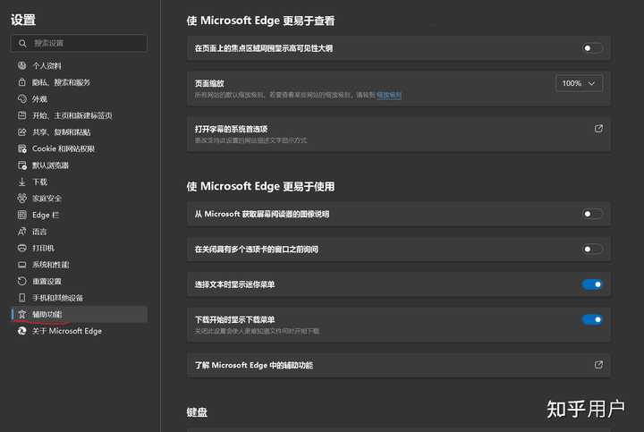Open 语言 via its language icon

pyautogui.click(x=21, y=232)
